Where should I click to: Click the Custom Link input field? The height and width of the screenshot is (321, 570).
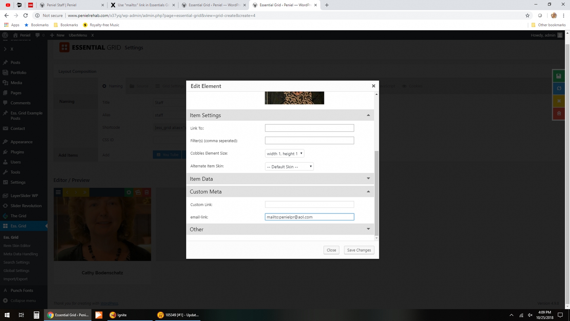(x=309, y=204)
